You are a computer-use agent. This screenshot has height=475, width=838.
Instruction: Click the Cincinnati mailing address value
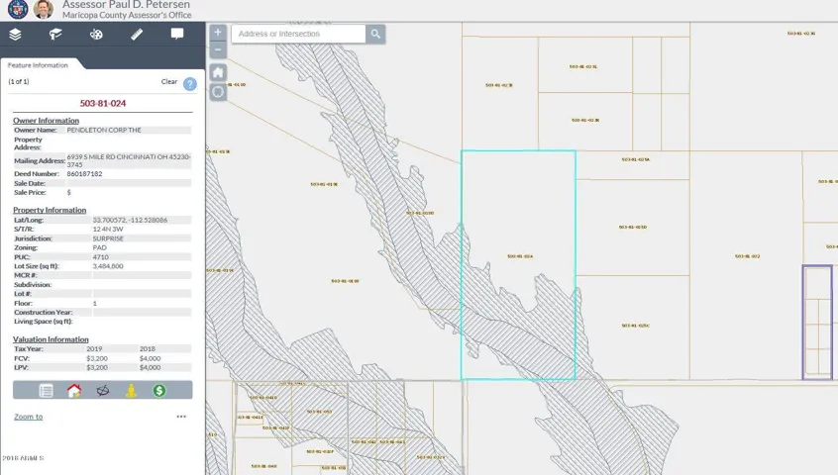pyautogui.click(x=129, y=160)
